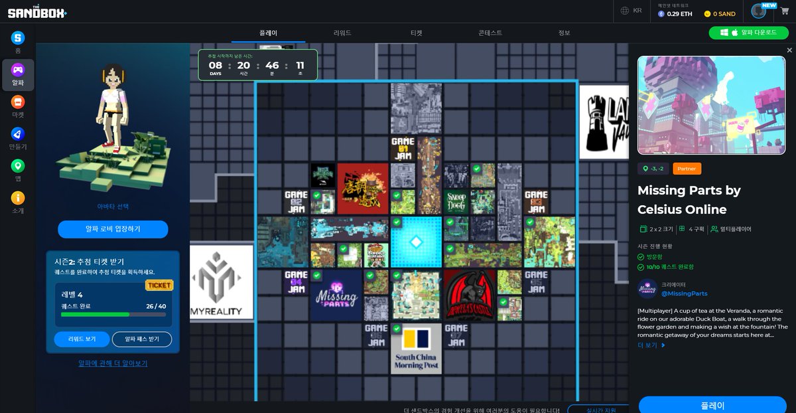Select the Game 07 Jam map tile
The height and width of the screenshot is (413, 796).
456,335
